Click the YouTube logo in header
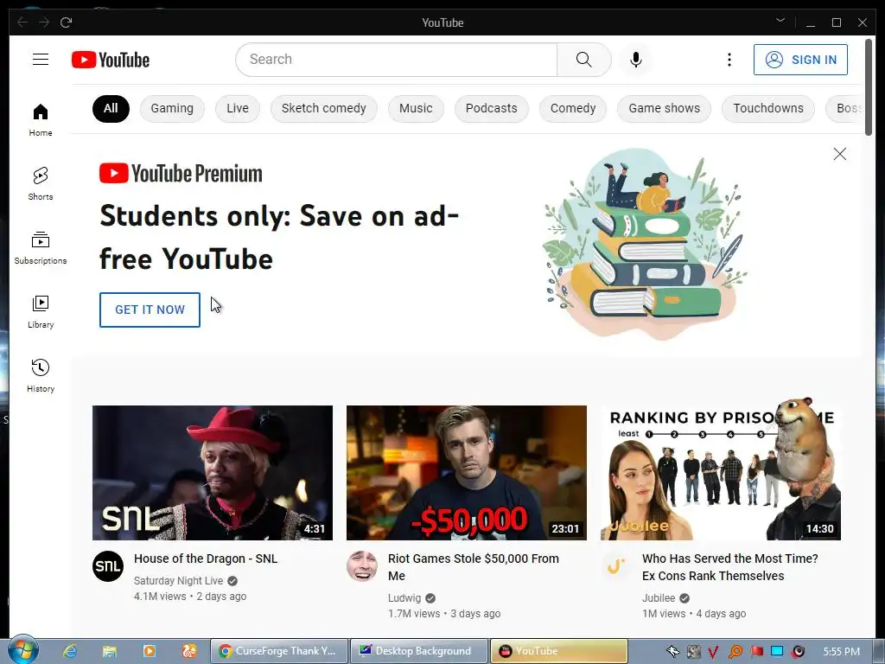 (111, 60)
